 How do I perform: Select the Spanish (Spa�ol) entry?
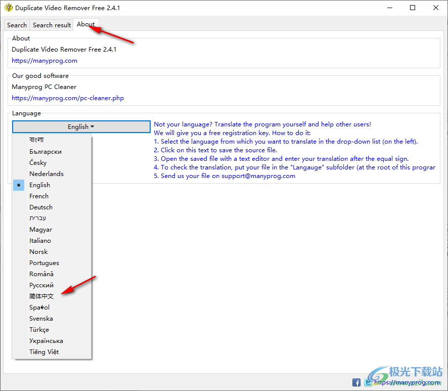(x=52, y=308)
